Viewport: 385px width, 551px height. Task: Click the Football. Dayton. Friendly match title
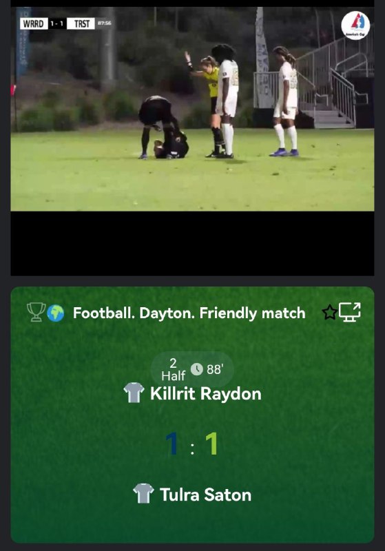(x=189, y=313)
